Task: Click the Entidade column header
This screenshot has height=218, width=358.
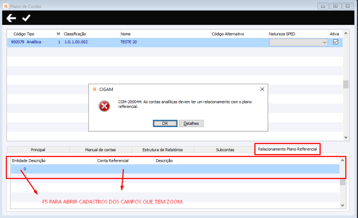Action: click(19, 160)
